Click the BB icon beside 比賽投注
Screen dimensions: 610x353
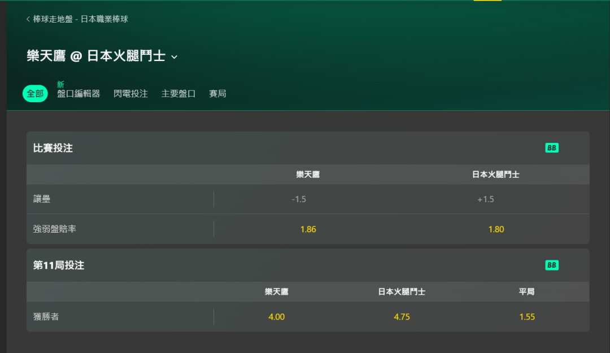coord(552,148)
